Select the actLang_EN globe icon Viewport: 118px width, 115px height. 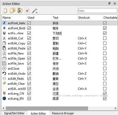pyautogui.click(x=4, y=98)
